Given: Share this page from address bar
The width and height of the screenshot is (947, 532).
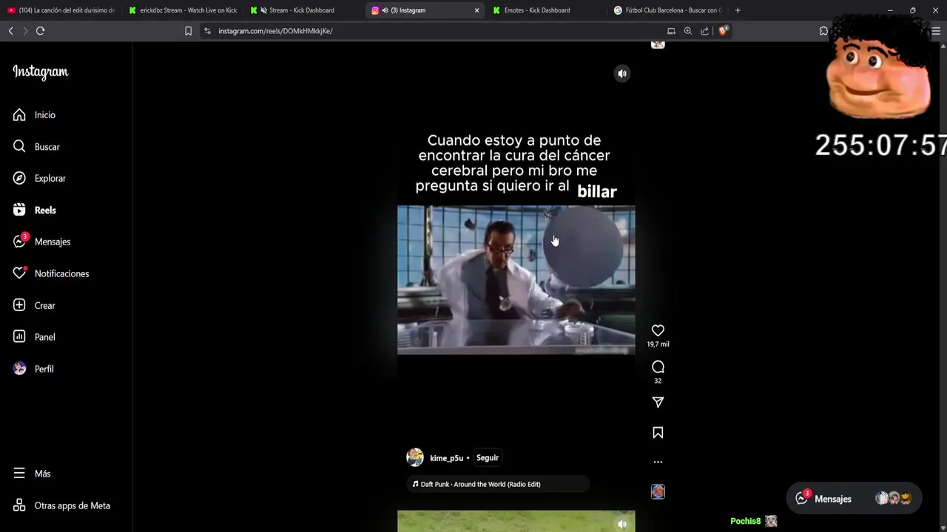Looking at the screenshot, I should (704, 31).
